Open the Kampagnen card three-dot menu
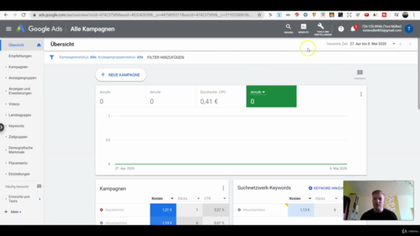The width and height of the screenshot is (420, 236). 223,188
